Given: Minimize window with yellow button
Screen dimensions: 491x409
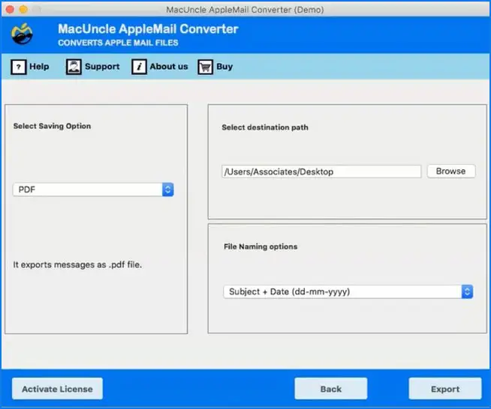Looking at the screenshot, I should point(23,10).
